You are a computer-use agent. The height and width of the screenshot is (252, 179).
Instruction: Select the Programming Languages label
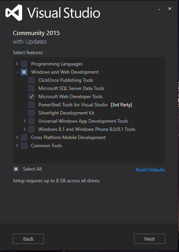[x=57, y=64]
